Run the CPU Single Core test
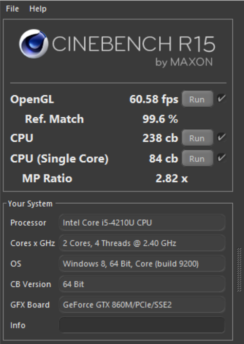Screen dimensions: 244x344 pos(197,158)
